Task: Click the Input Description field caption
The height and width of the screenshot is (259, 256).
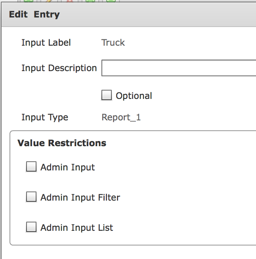Action: [59, 68]
